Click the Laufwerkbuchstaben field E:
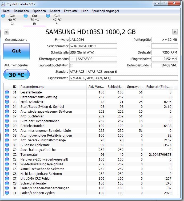Image resolution: width=184 pixels, height=201 pixels. click(x=93, y=65)
